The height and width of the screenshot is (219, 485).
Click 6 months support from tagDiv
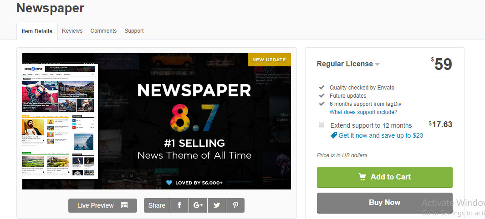[x=365, y=104]
